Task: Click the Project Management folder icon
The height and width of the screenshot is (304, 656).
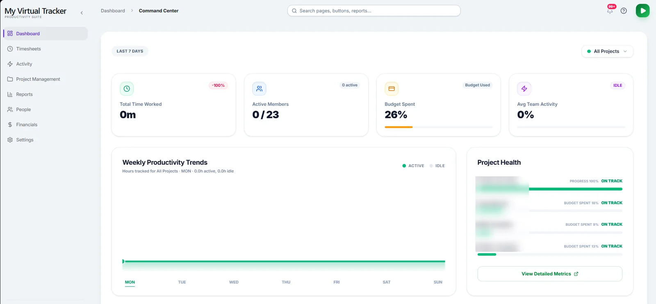Action: coord(10,79)
